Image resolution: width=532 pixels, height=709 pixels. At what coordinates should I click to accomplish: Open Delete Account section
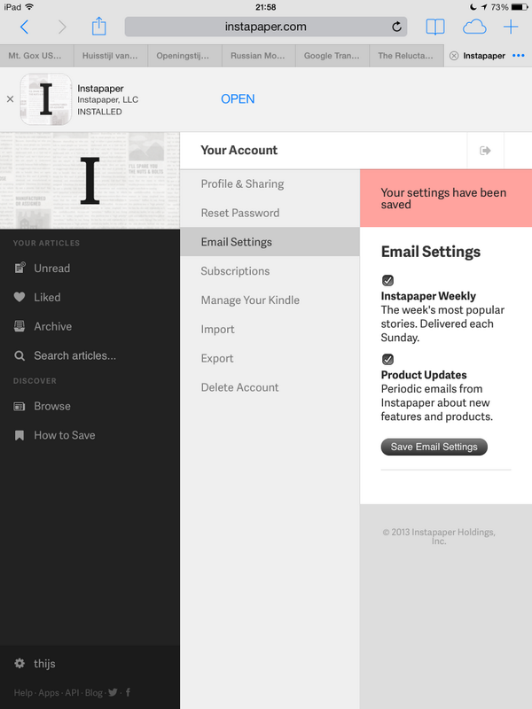click(x=270, y=387)
